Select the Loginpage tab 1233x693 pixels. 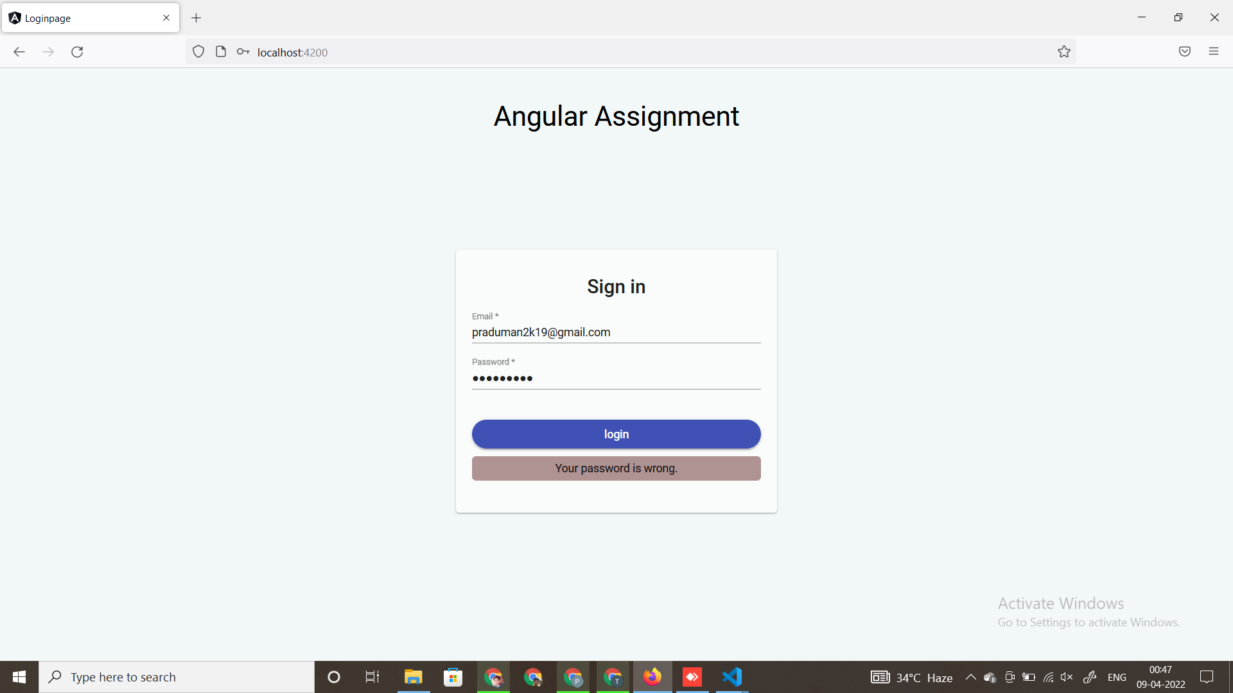click(x=91, y=18)
